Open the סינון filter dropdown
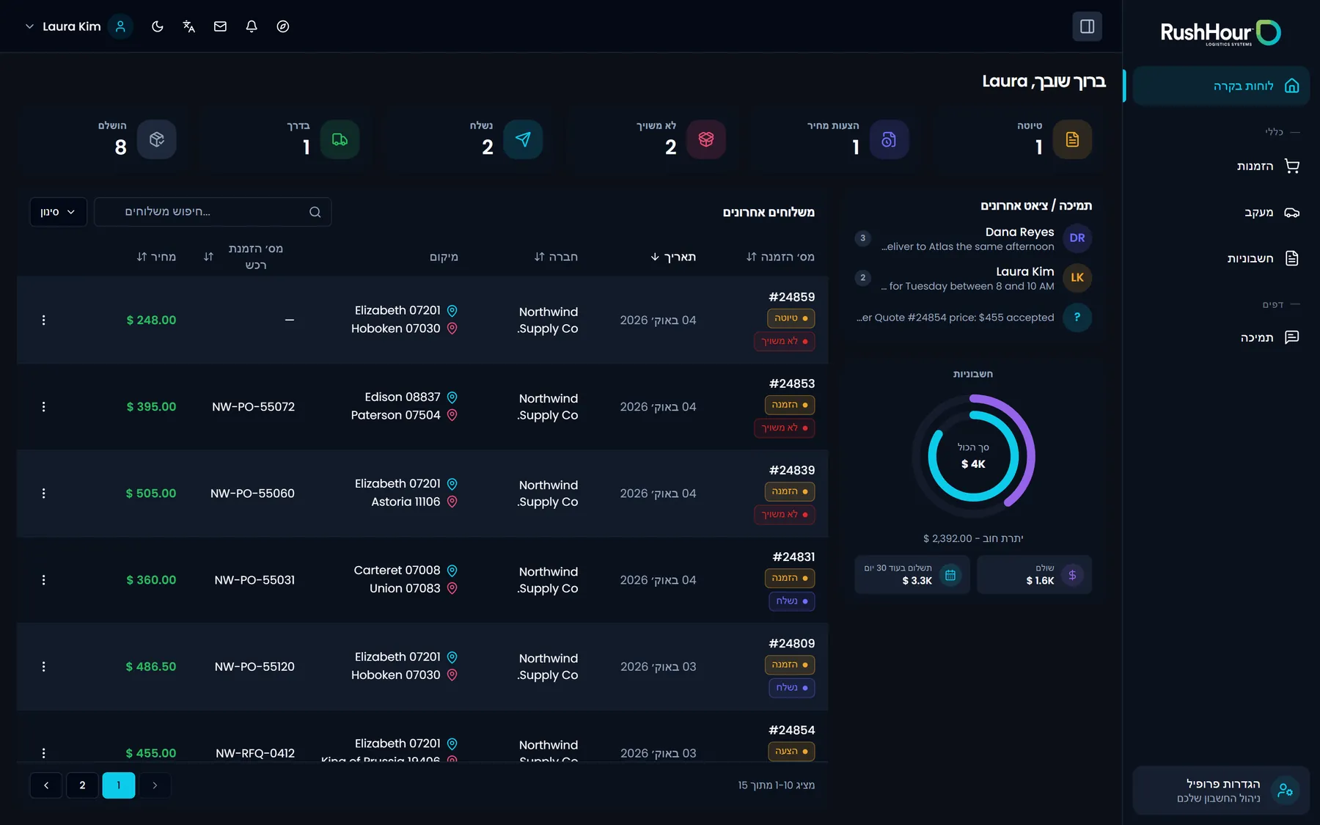This screenshot has height=825, width=1320. [x=58, y=212]
